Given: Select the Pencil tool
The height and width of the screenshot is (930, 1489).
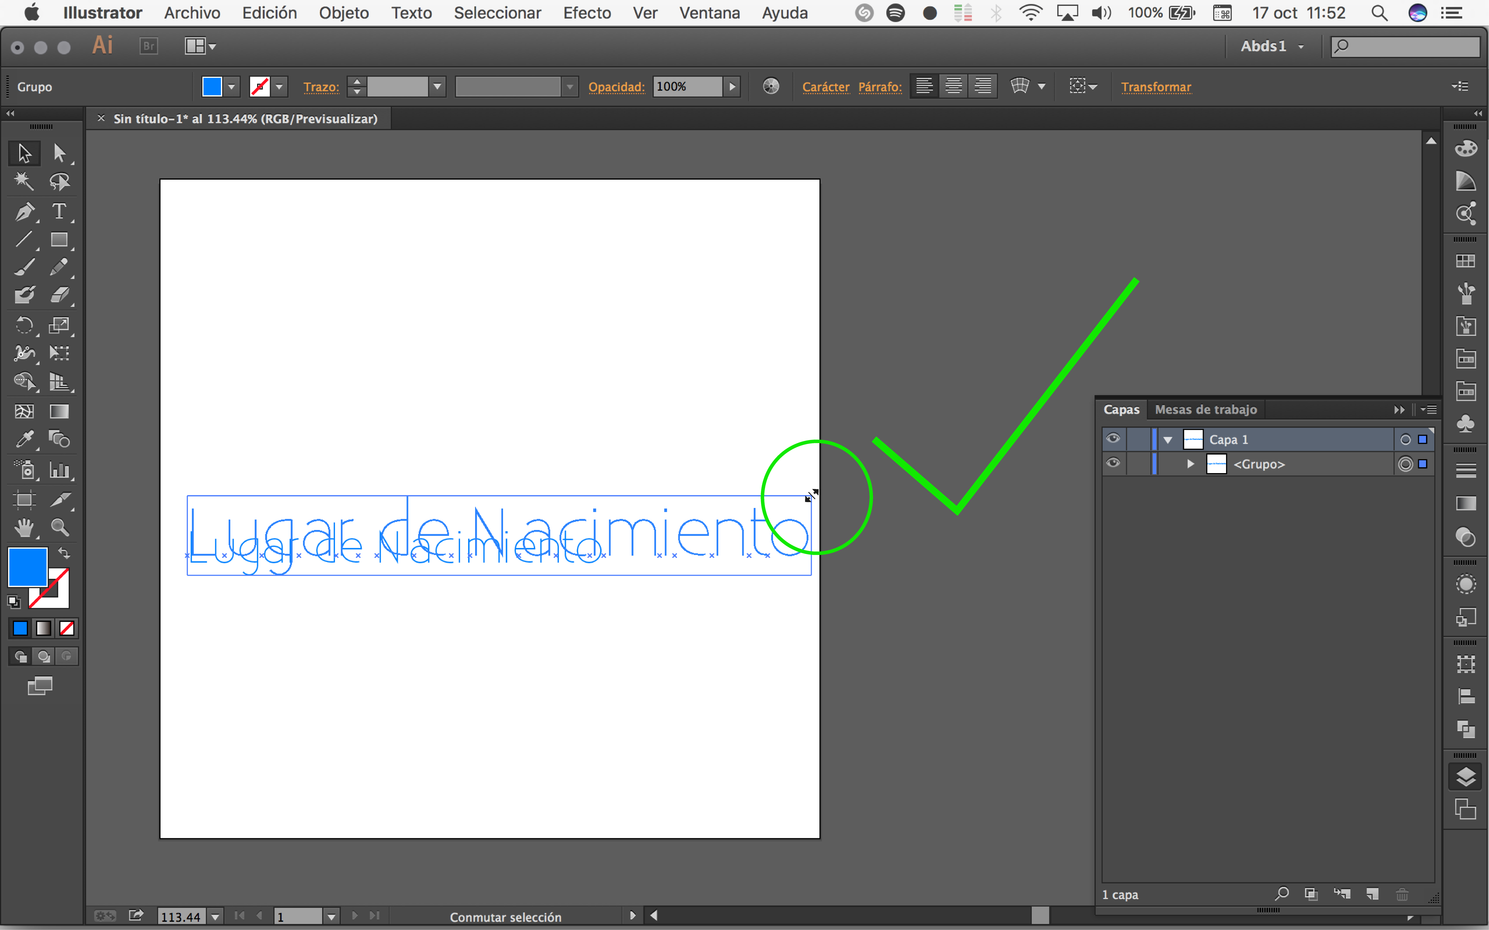Looking at the screenshot, I should (x=59, y=268).
